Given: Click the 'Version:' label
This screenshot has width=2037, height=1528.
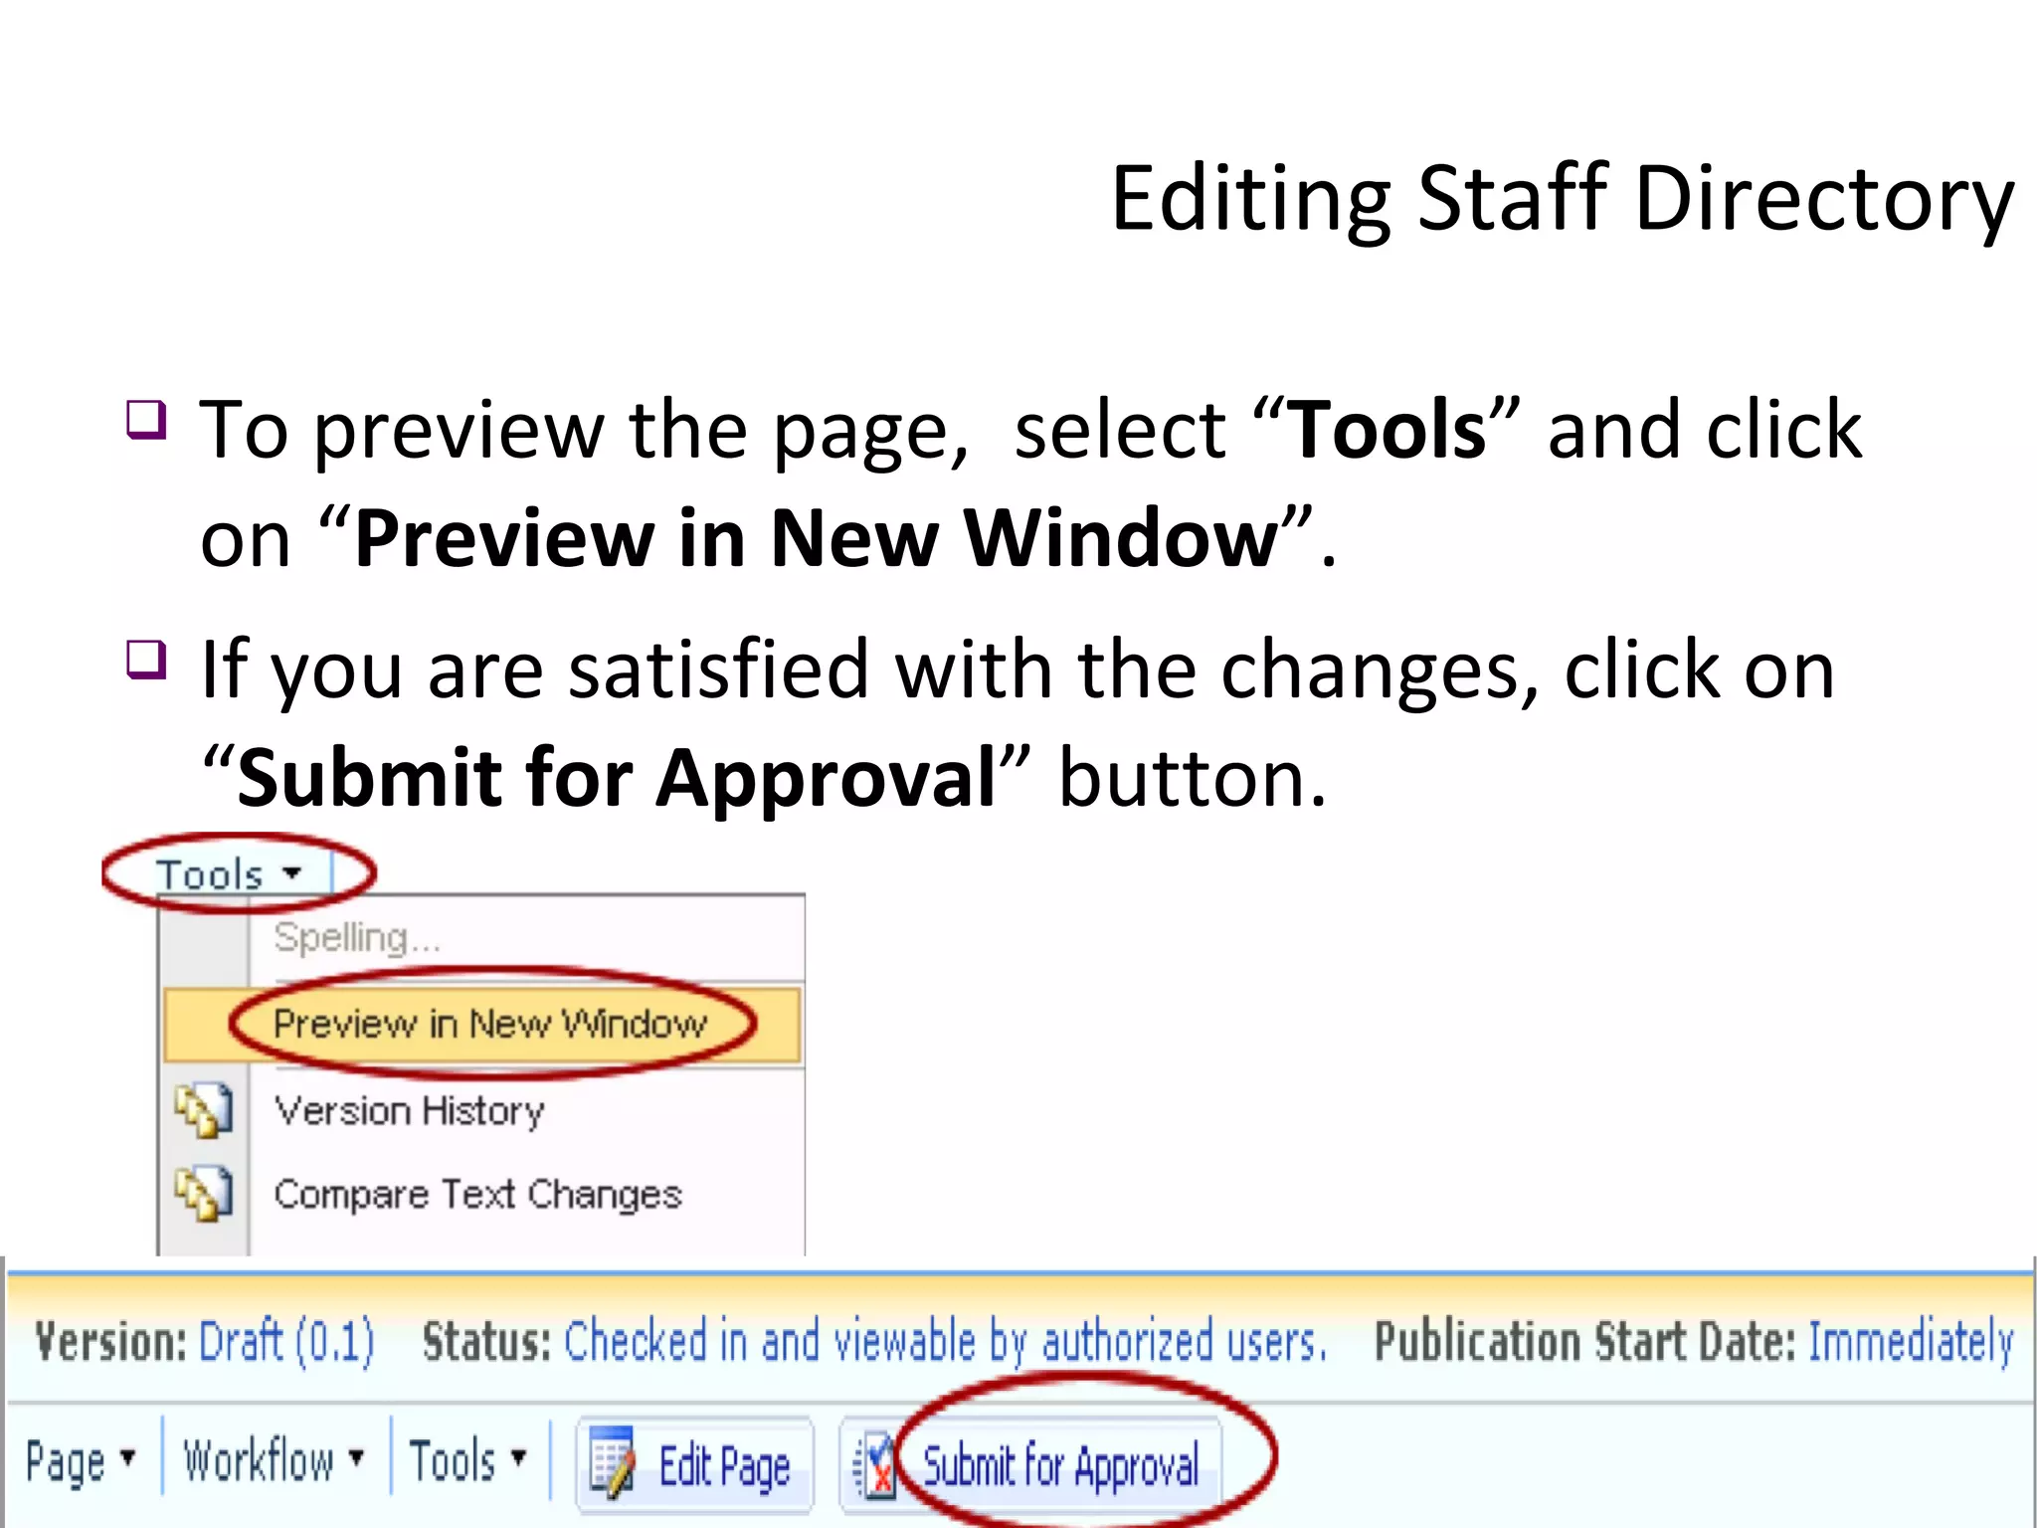Looking at the screenshot, I should (110, 1341).
